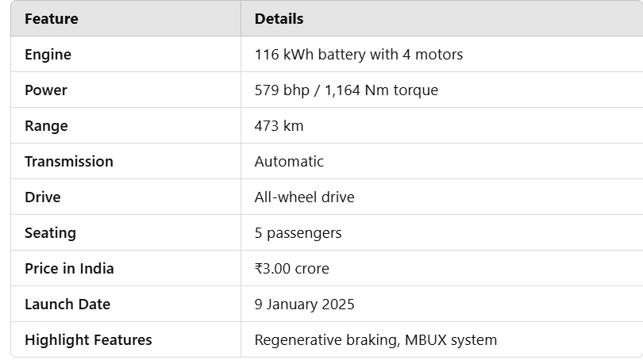This screenshot has height=360, width=643.
Task: Select the Price in India label
Action: [x=69, y=269]
